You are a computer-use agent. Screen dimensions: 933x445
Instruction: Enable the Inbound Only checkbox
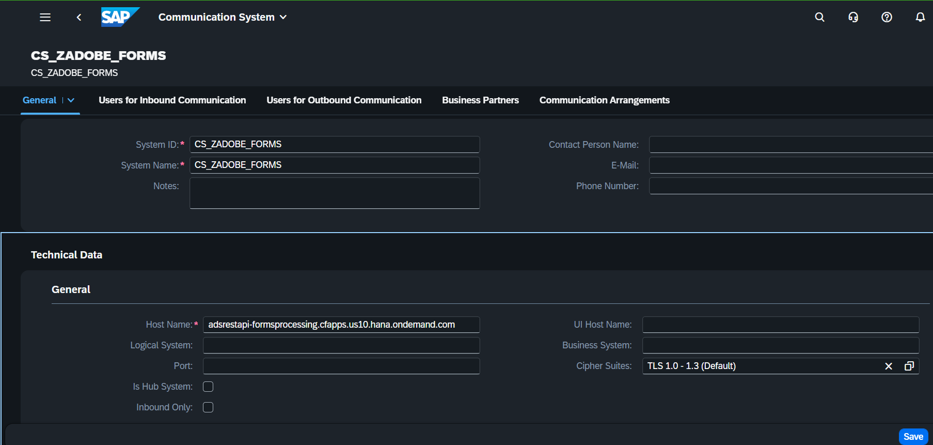click(208, 407)
